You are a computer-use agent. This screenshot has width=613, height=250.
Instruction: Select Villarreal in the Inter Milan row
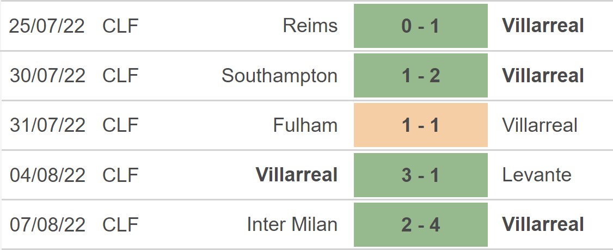[x=543, y=224]
